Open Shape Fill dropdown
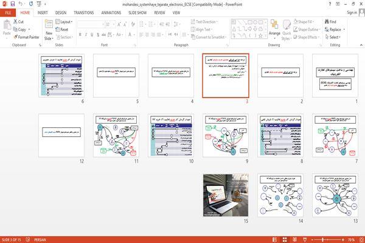 tap(304, 22)
